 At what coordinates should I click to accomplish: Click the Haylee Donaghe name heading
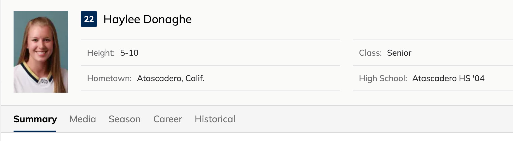click(147, 19)
